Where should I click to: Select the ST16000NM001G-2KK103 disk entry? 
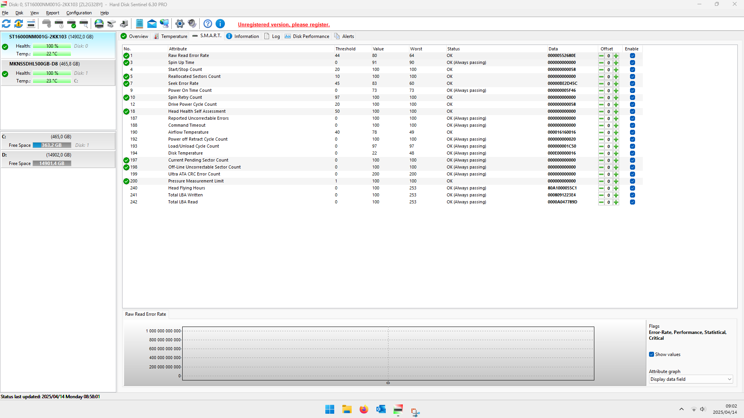[x=58, y=45]
